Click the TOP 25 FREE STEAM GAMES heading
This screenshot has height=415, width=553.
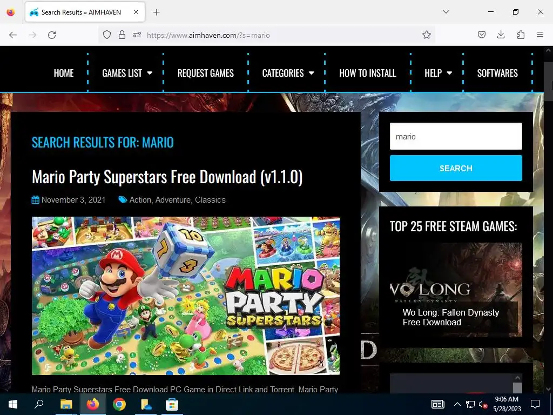[x=453, y=226]
